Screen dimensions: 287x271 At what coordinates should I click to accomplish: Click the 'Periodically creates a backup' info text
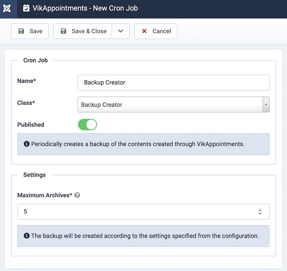[138, 144]
